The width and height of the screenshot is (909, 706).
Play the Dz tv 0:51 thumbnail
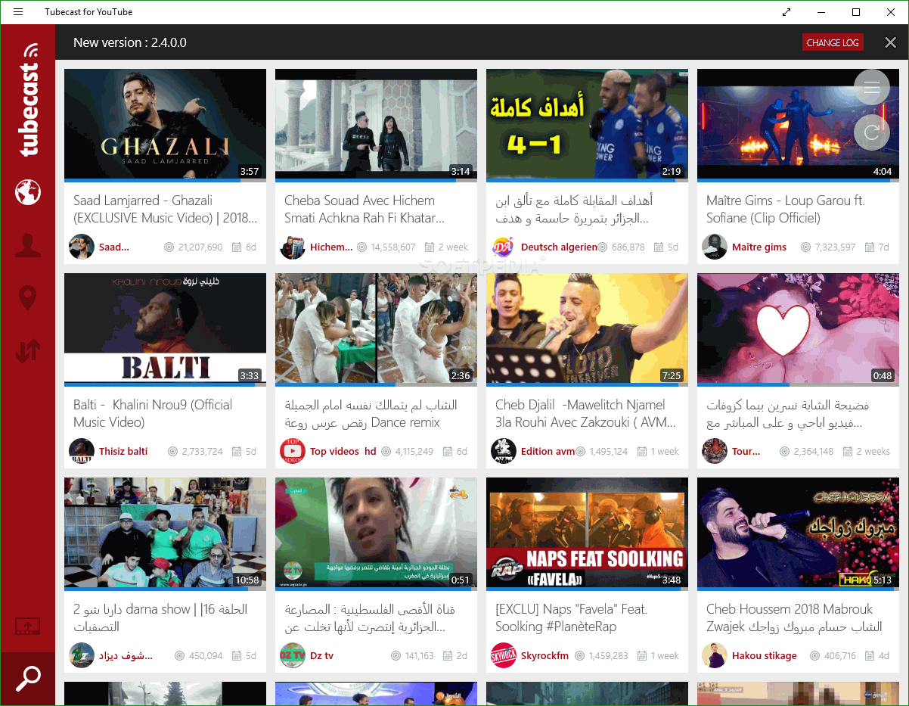[x=376, y=533]
